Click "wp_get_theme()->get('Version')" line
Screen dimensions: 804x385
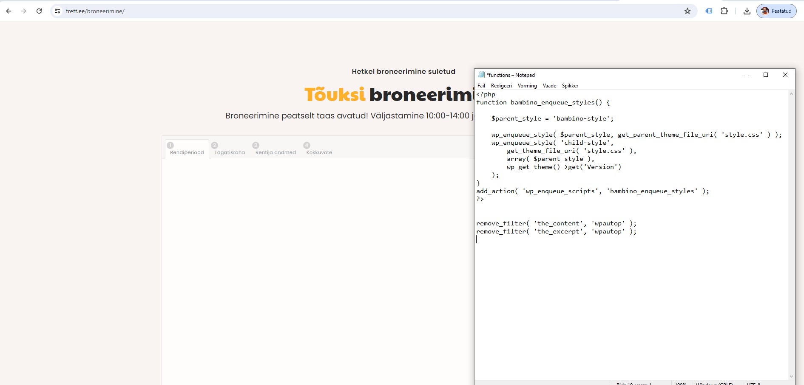click(x=564, y=167)
